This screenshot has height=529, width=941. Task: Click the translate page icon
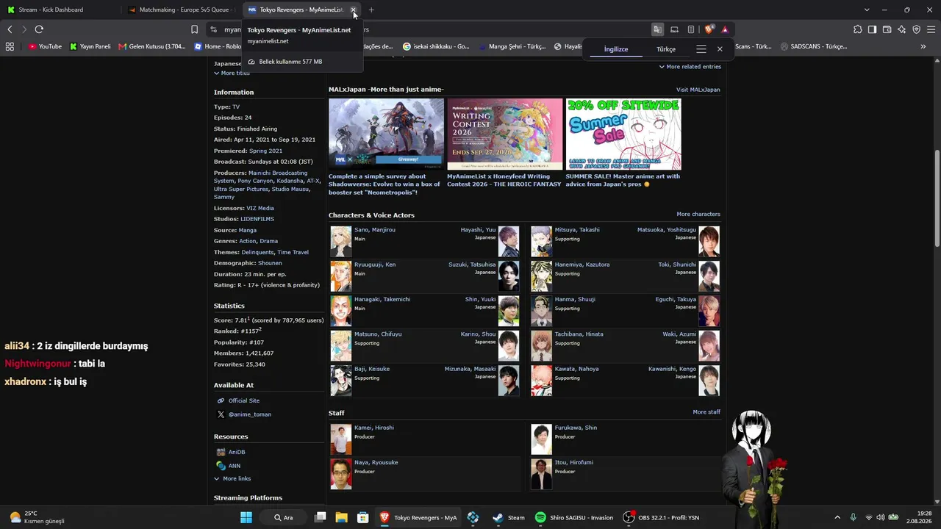pos(657,29)
